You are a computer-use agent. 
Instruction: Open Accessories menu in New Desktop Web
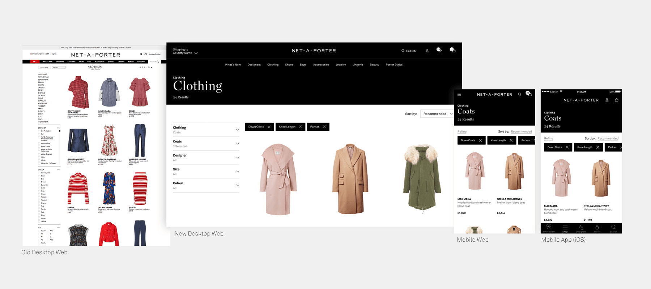pos(321,65)
